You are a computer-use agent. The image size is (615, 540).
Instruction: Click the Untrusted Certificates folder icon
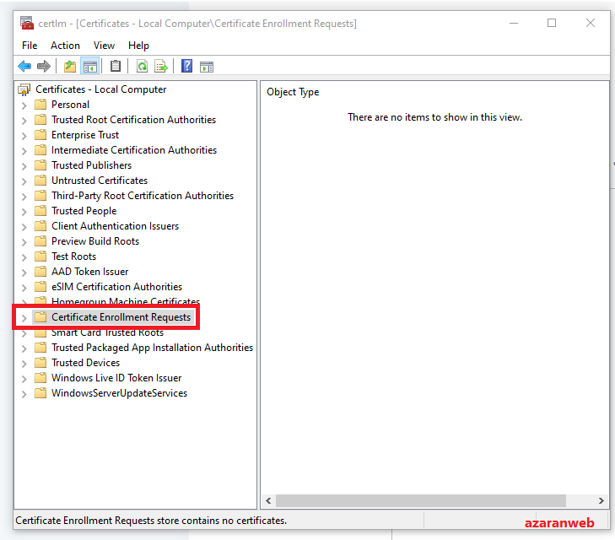pos(40,181)
